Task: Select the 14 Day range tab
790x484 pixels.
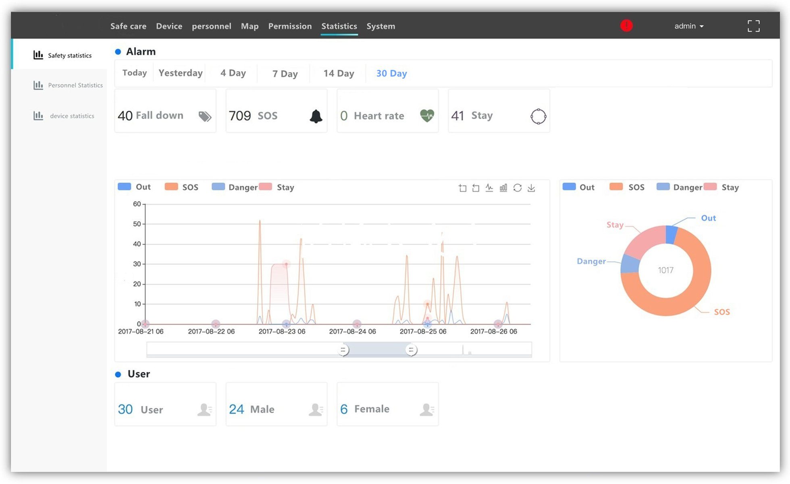Action: (339, 74)
